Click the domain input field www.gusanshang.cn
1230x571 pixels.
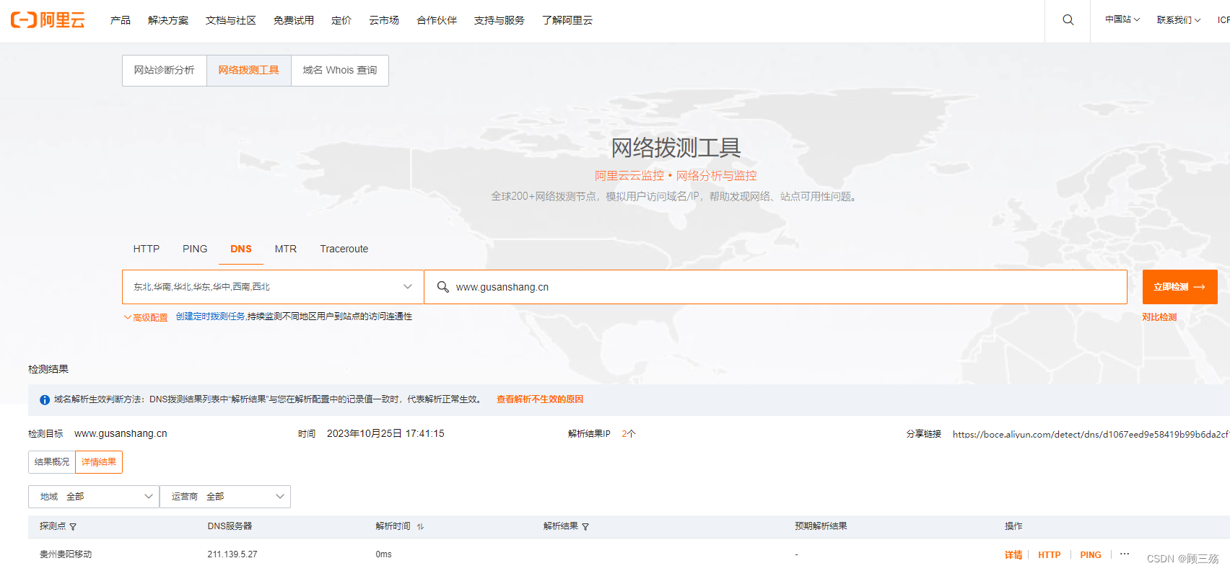776,287
